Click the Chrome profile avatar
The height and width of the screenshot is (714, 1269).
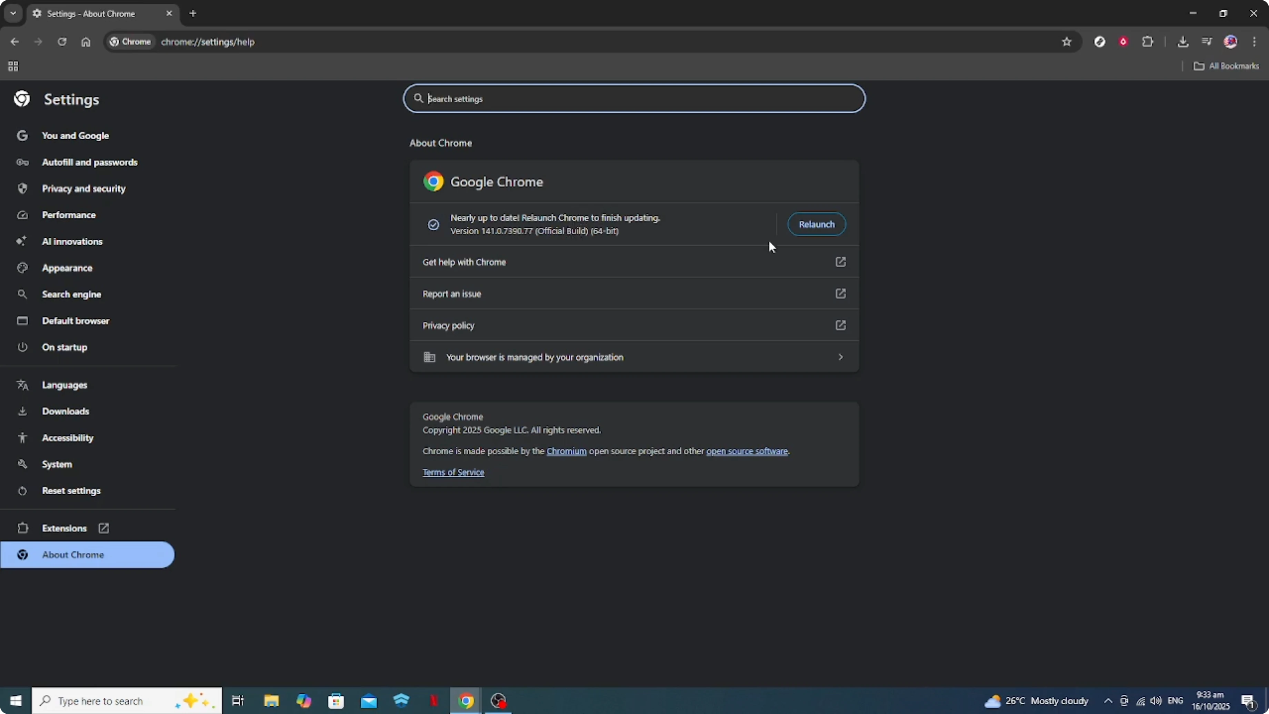[1230, 42]
